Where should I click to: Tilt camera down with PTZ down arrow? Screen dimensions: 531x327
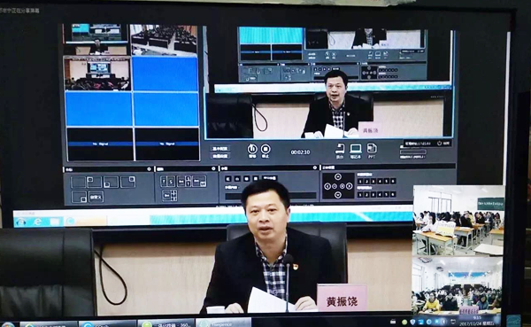pos(338,195)
